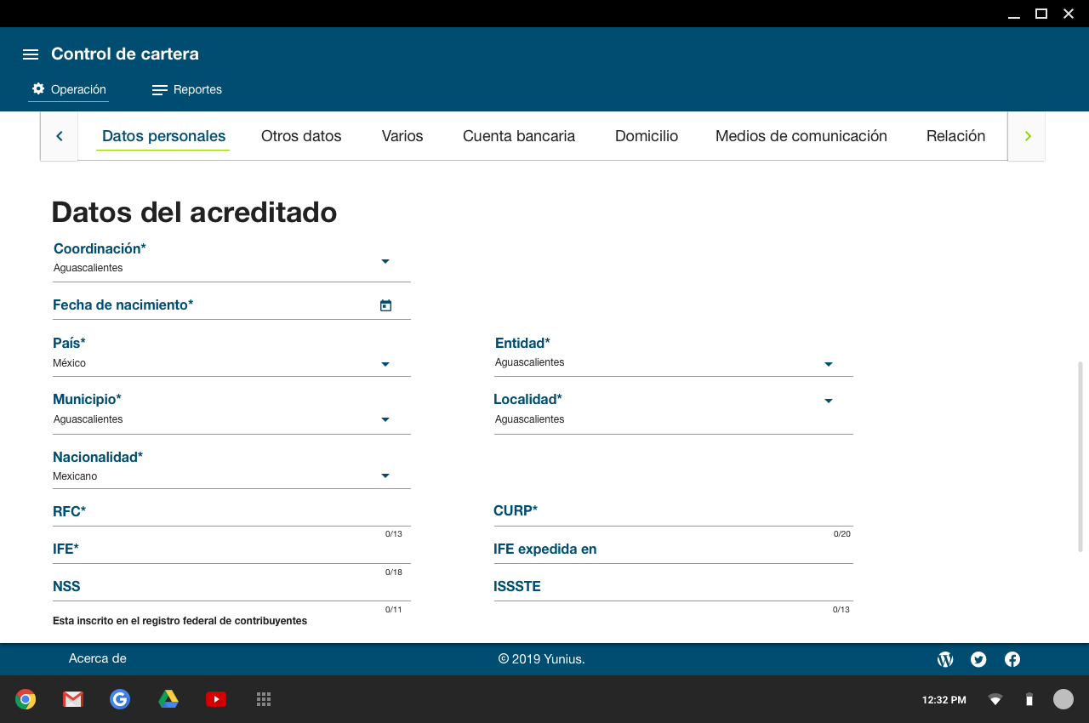The width and height of the screenshot is (1089, 723).
Task: Click the WordPress icon in footer
Action: pos(945,659)
